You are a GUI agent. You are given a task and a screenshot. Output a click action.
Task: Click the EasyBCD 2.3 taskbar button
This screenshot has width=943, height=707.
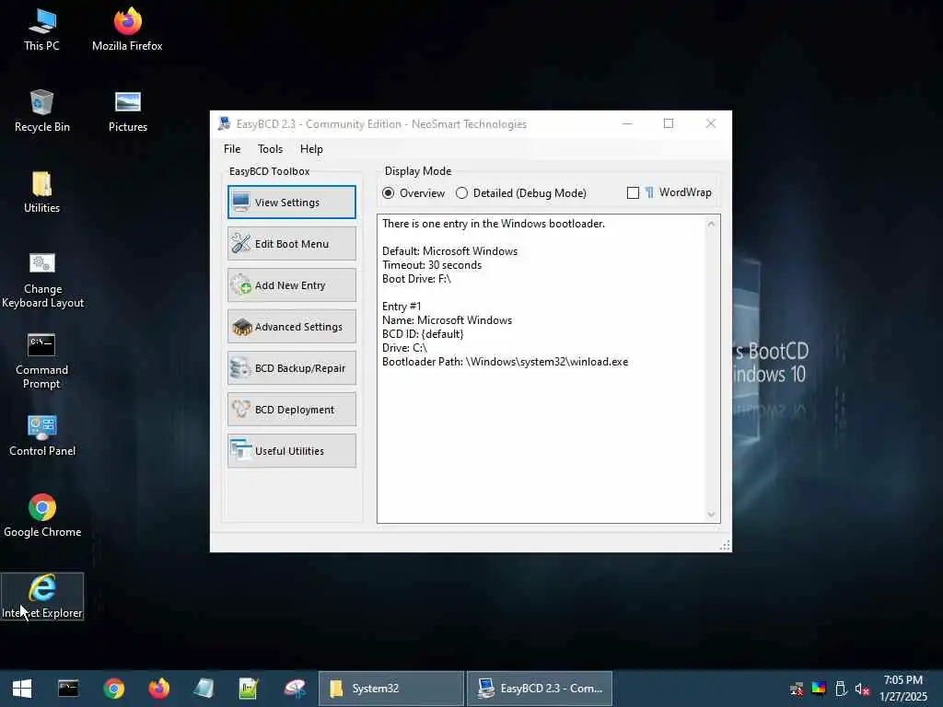(x=540, y=689)
